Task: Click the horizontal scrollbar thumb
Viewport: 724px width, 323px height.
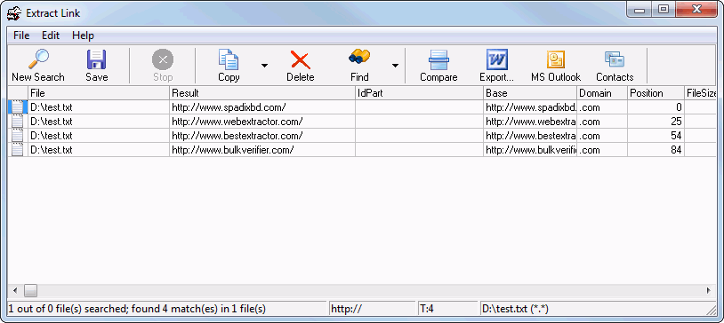Action: pyautogui.click(x=30, y=290)
